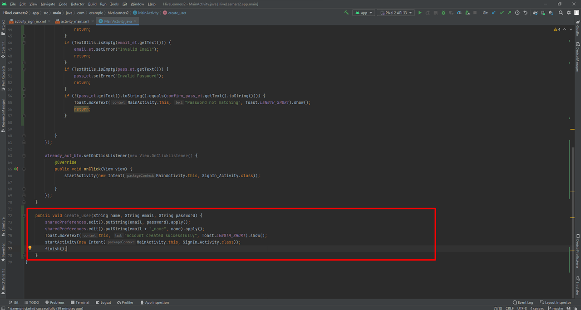Screen dimensions: 581x310
Task: Open the Build menu
Action: point(92,4)
